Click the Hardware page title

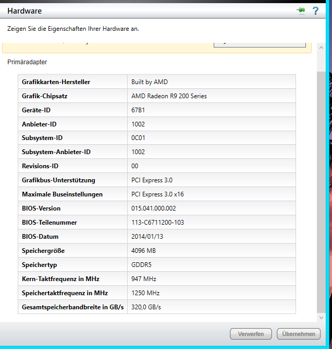coord(24,11)
